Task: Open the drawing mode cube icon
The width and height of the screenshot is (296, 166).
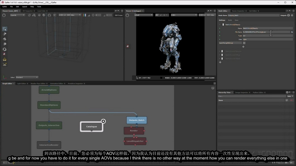Action: [x=29, y=15]
